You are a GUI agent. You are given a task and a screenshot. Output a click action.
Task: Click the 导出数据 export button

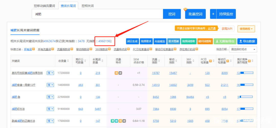click(x=247, y=41)
